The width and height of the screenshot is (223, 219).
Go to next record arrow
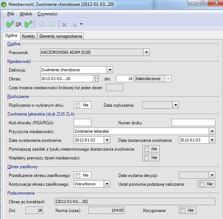point(52,24)
